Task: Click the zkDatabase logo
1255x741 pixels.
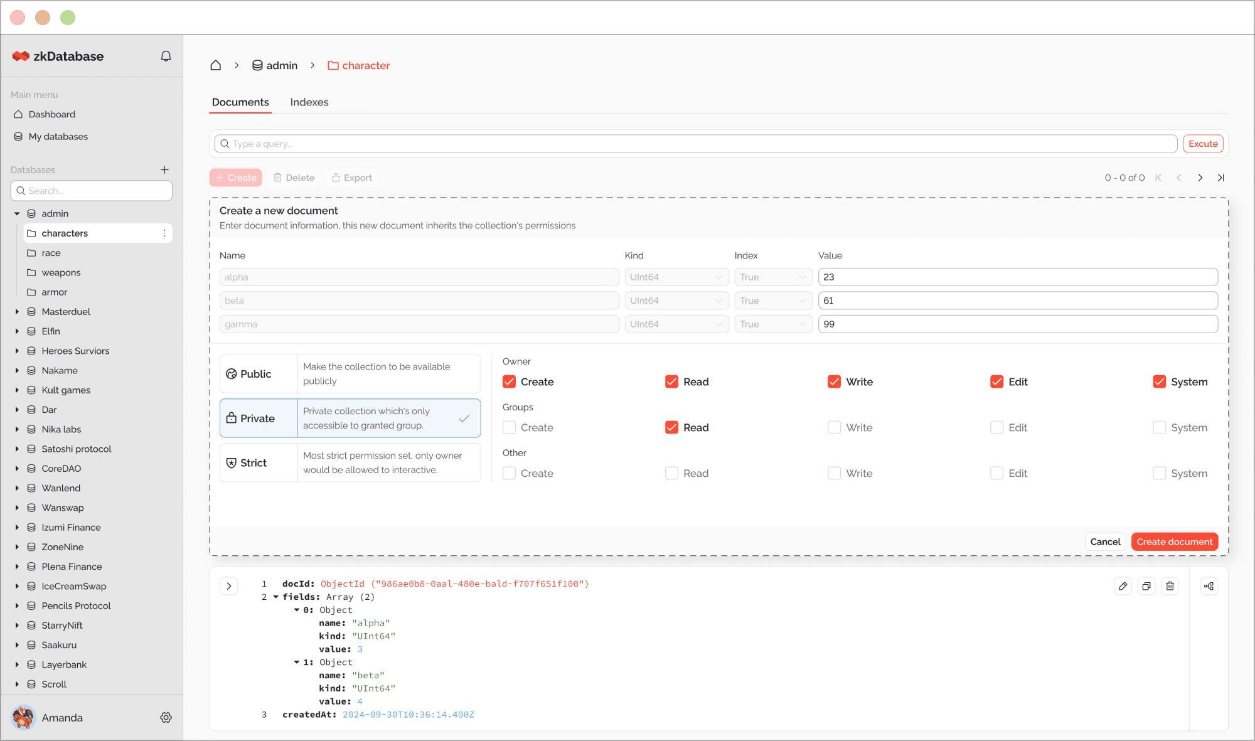Action: click(58, 56)
